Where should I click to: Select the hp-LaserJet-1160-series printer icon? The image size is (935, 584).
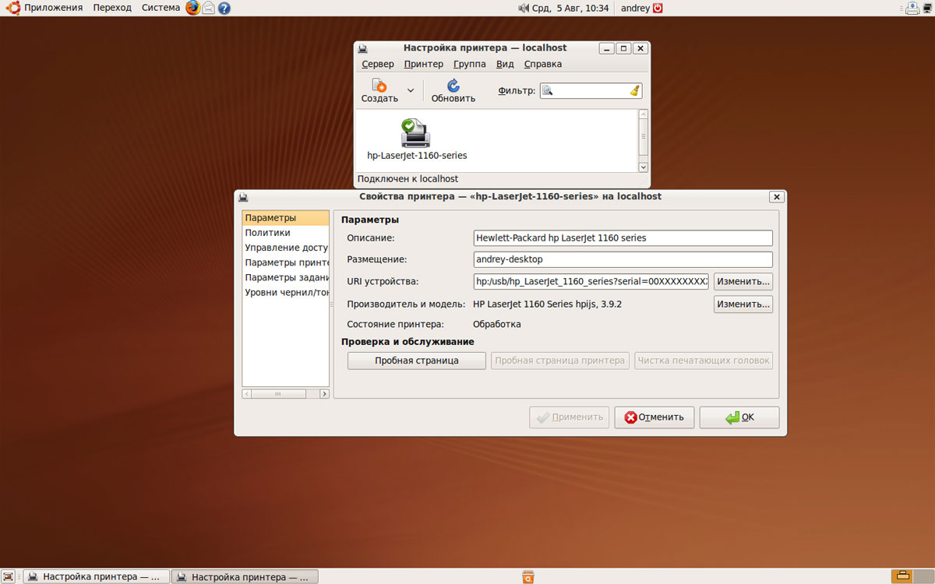click(x=416, y=133)
